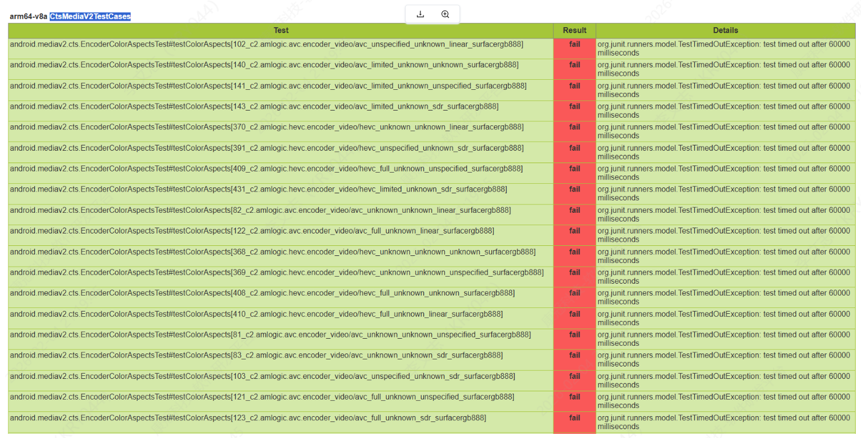Click the Details column header
The width and height of the screenshot is (861, 438).
pos(726,30)
